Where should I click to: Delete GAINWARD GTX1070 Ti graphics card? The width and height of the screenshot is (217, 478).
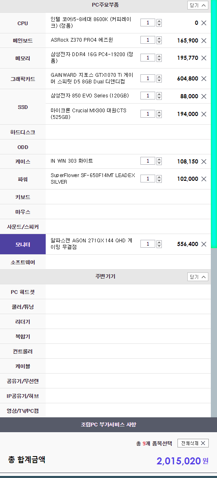click(204, 79)
